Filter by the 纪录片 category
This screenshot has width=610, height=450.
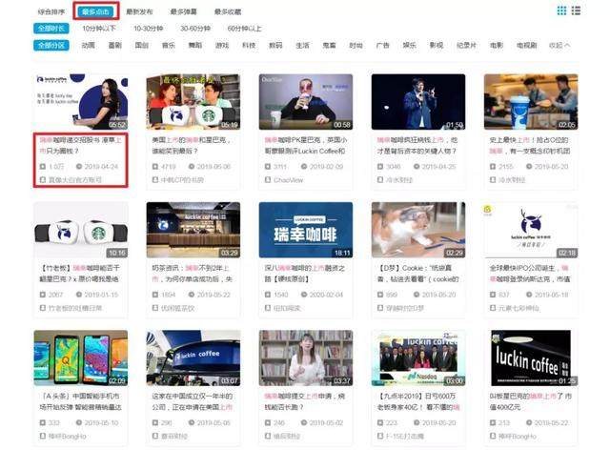click(466, 45)
